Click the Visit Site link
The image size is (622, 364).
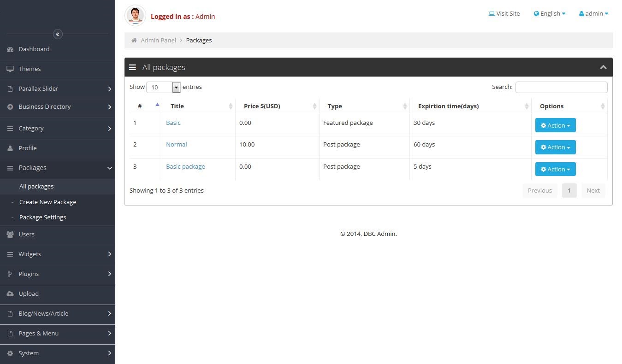pos(504,14)
